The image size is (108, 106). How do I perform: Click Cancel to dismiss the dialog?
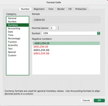pyautogui.click(x=86, y=100)
